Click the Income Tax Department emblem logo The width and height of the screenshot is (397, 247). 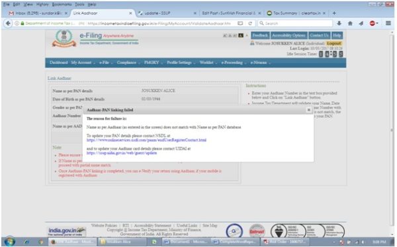click(x=64, y=38)
